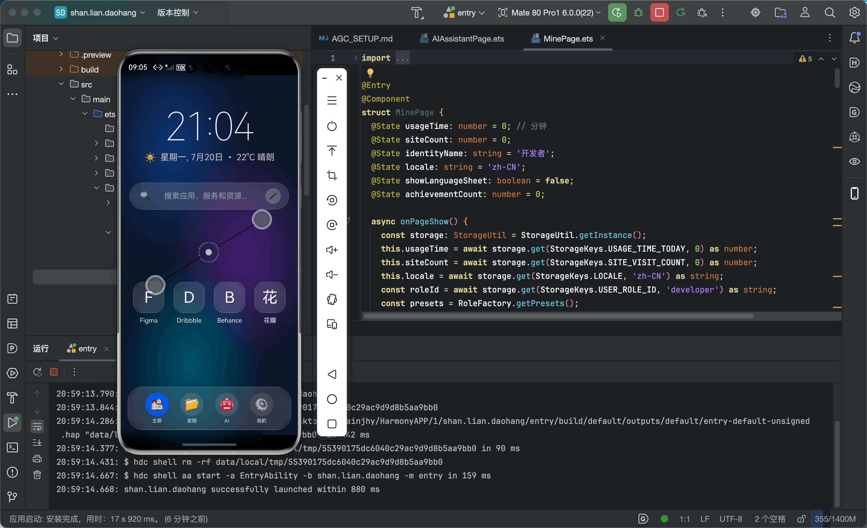
Task: Start Debug with the bug icon
Action: (638, 13)
